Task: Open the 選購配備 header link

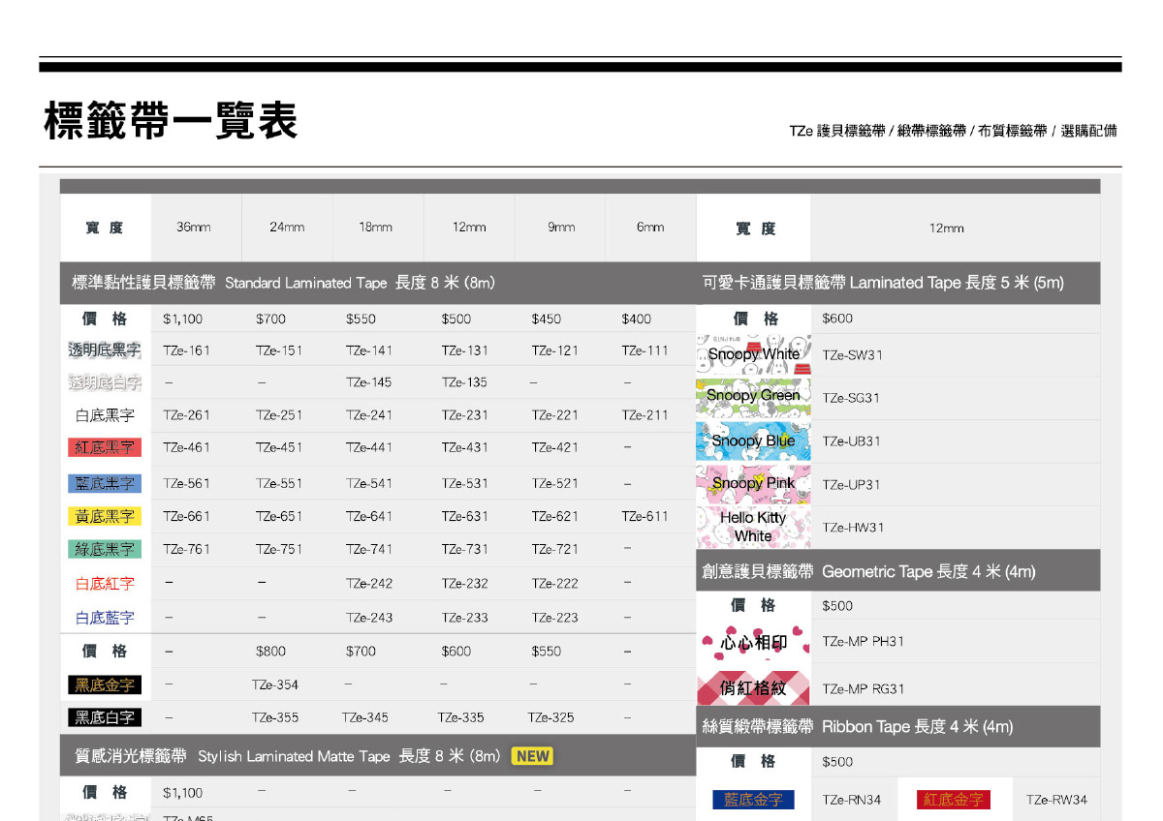Action: pyautogui.click(x=1088, y=131)
